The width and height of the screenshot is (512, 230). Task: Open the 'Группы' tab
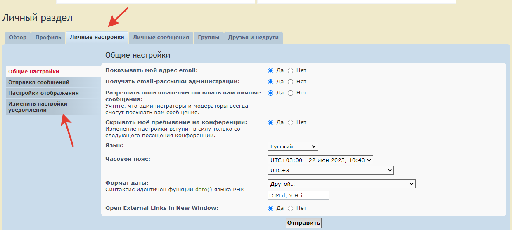click(x=209, y=38)
